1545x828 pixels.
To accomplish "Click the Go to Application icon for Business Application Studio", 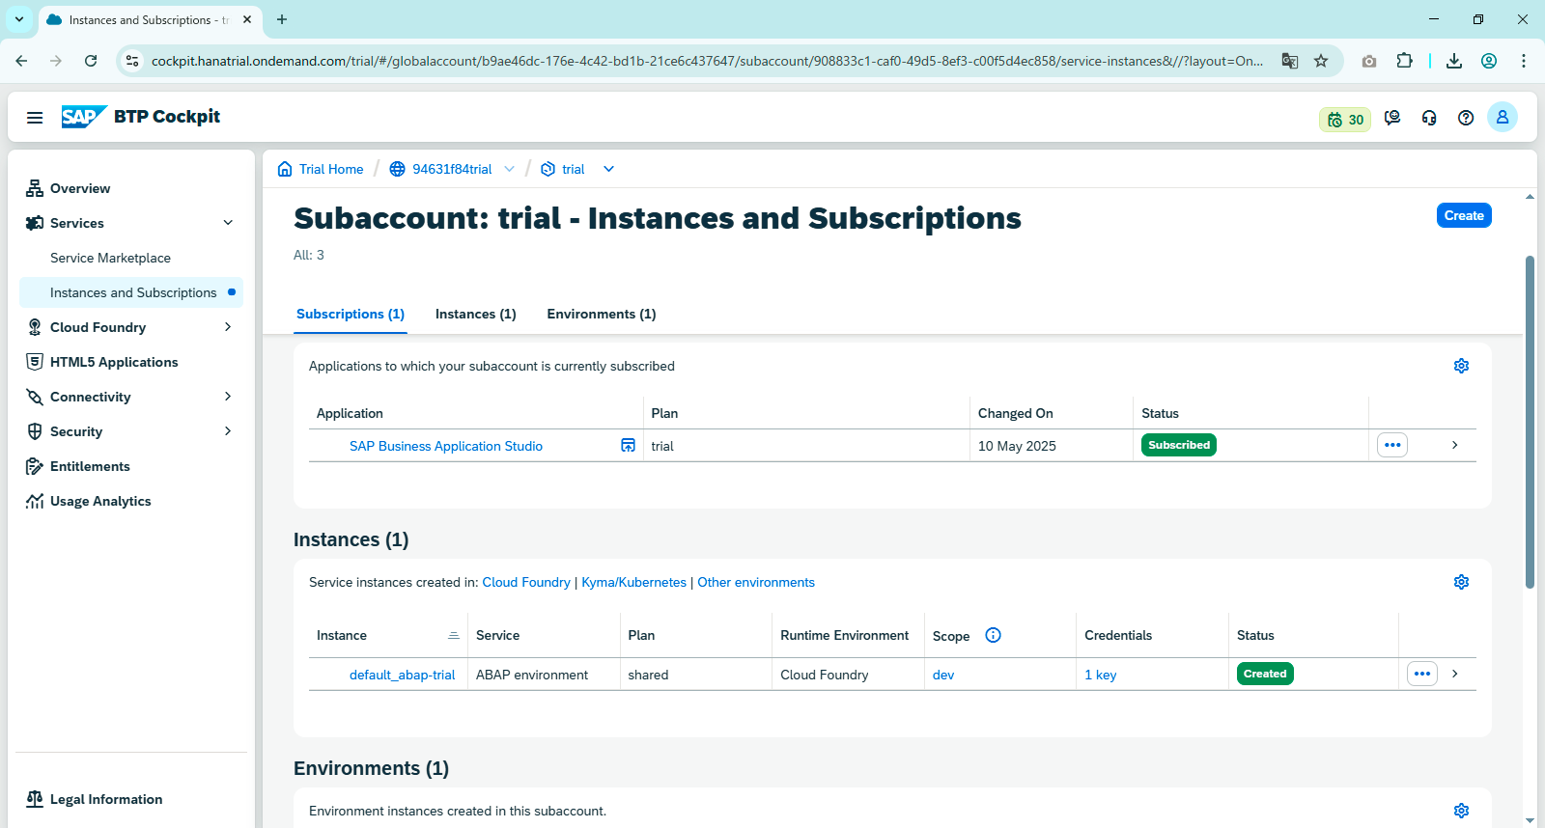I will 628,445.
